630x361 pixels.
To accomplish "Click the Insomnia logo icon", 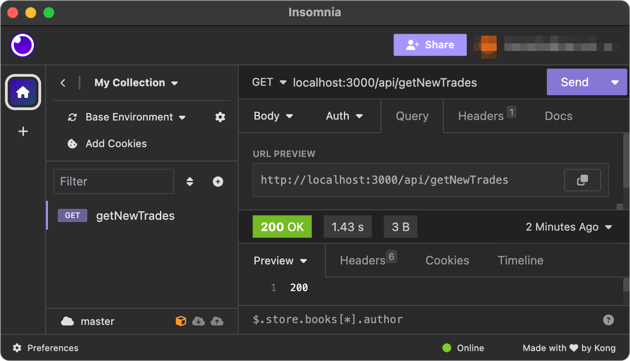I will 23,45.
